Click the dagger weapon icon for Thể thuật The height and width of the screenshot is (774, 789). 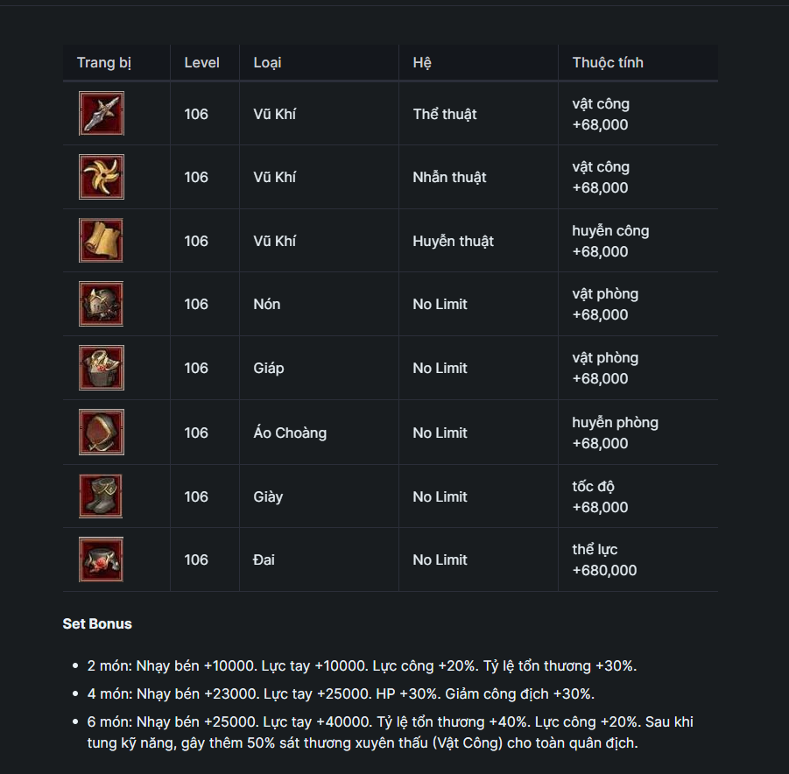click(x=102, y=114)
